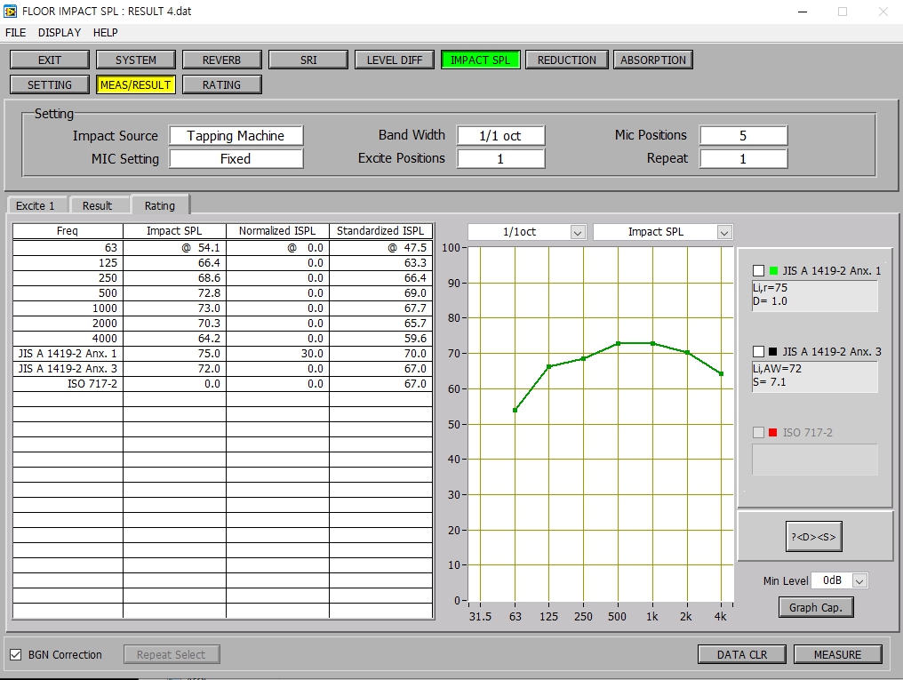Click the Graph Cap. button
903x680 pixels.
pos(816,607)
